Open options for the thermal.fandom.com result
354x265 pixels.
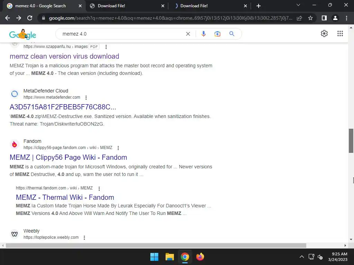(x=99, y=188)
